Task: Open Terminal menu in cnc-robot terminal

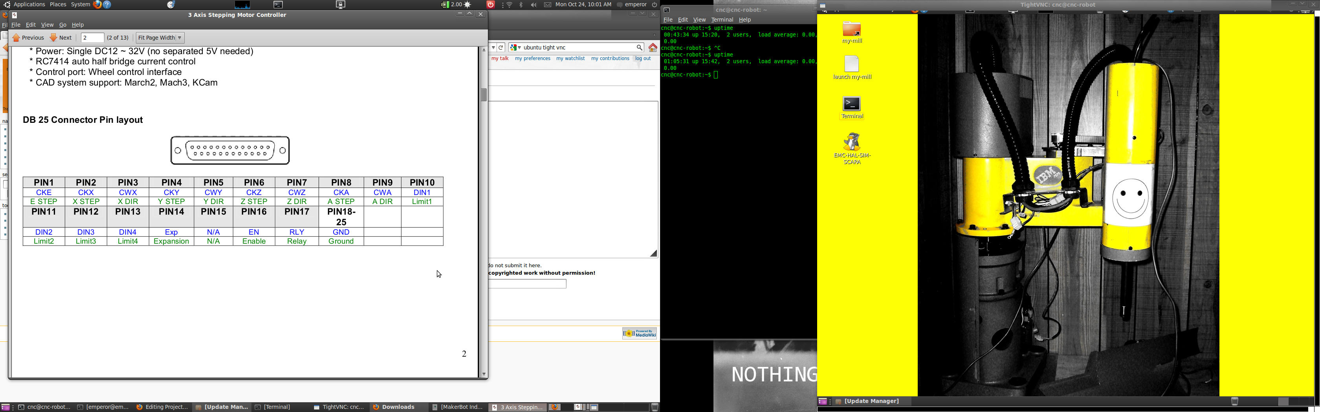Action: (x=722, y=20)
